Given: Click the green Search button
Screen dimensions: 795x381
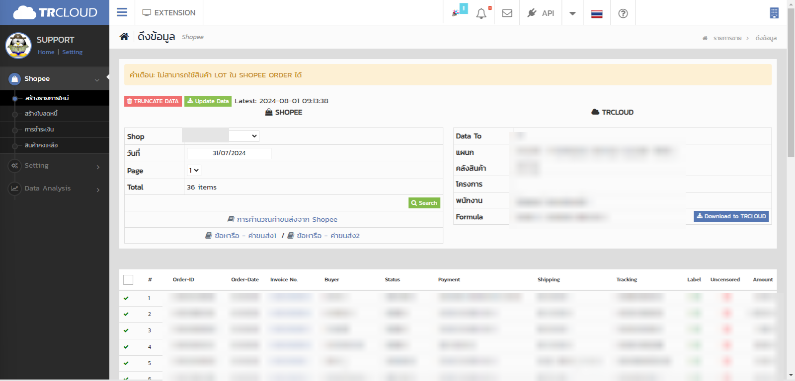Looking at the screenshot, I should 424,203.
